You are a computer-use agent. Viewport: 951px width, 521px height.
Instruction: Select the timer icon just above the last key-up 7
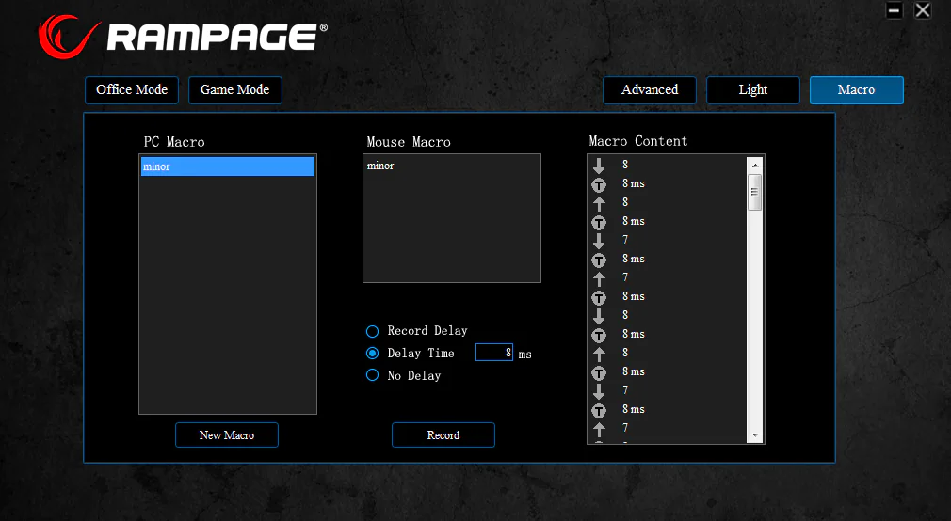pos(599,411)
